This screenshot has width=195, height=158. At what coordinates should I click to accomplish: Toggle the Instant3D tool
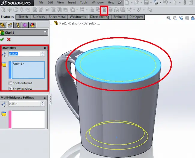pyautogui.click(x=150, y=10)
